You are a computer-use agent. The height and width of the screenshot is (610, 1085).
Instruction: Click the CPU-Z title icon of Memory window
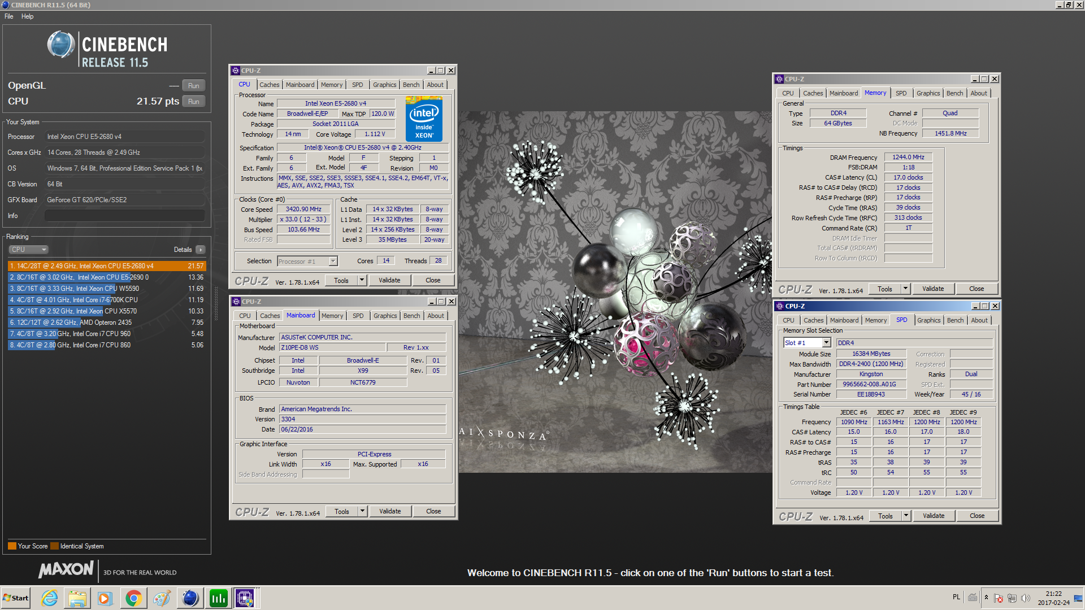779,79
